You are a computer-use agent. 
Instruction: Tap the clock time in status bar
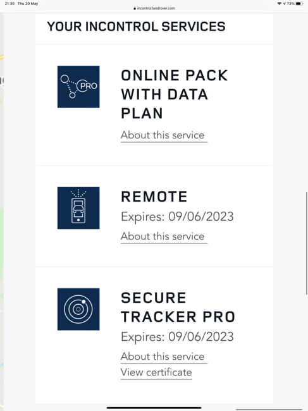[9, 4]
